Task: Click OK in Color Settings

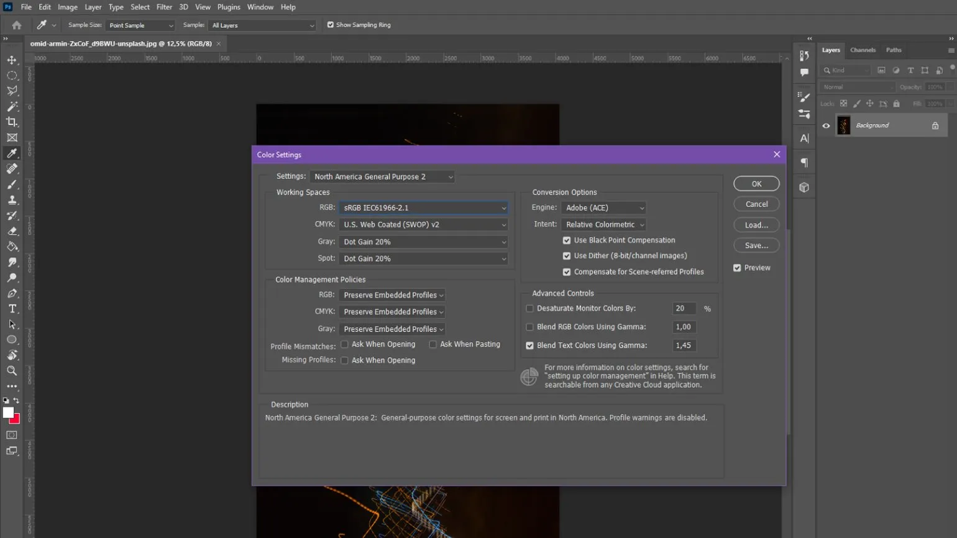Action: pyautogui.click(x=756, y=184)
